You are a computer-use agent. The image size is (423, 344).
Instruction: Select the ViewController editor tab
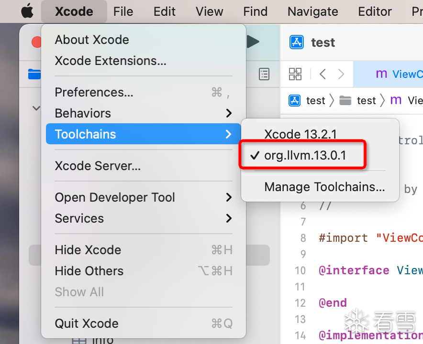(388, 74)
